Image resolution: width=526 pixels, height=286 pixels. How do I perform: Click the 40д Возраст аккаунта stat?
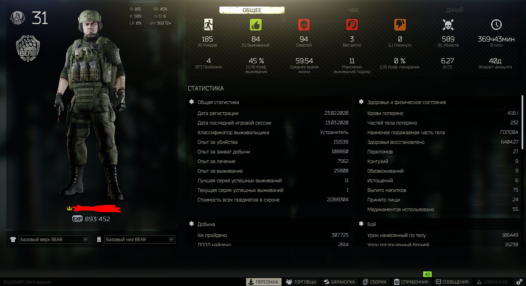click(495, 63)
